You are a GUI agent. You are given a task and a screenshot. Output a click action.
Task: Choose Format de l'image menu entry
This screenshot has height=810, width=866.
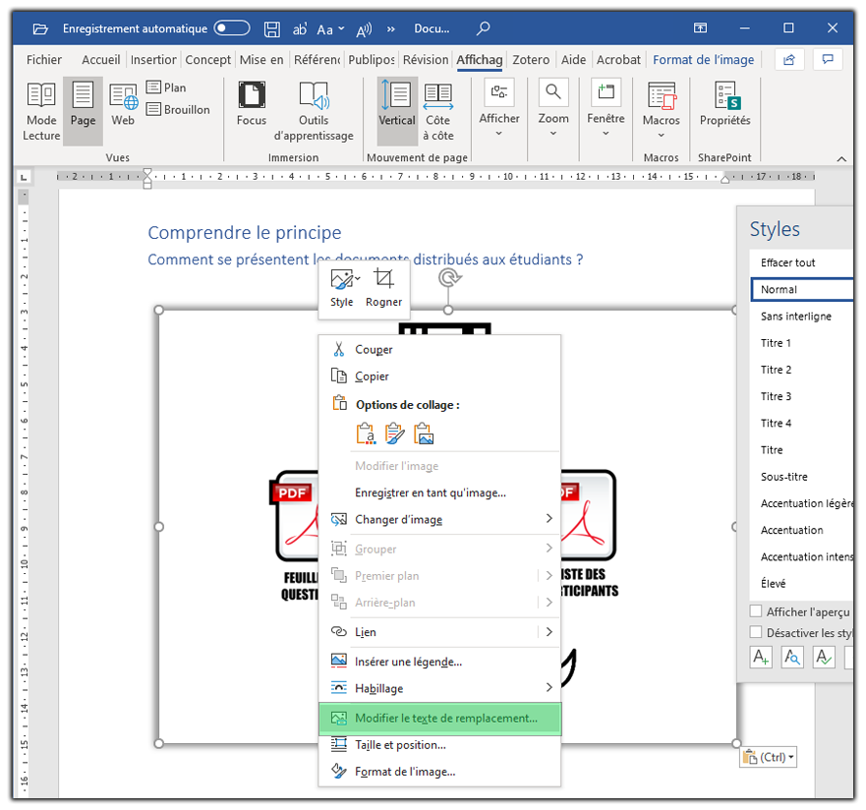(439, 772)
